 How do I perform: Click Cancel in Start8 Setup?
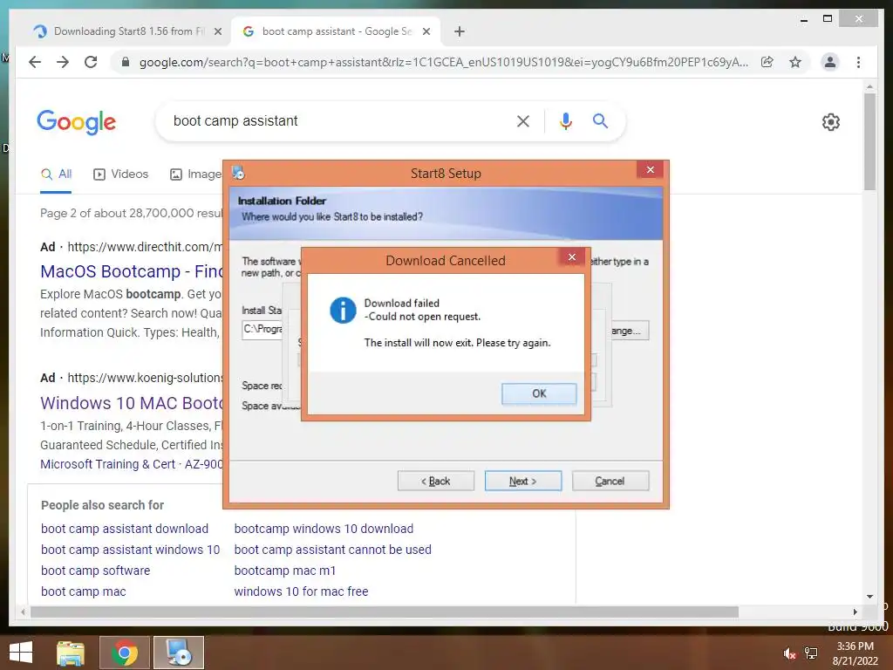pos(610,481)
